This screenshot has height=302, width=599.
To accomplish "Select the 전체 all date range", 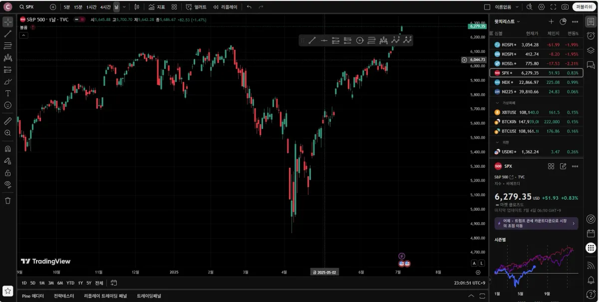I will [99, 283].
